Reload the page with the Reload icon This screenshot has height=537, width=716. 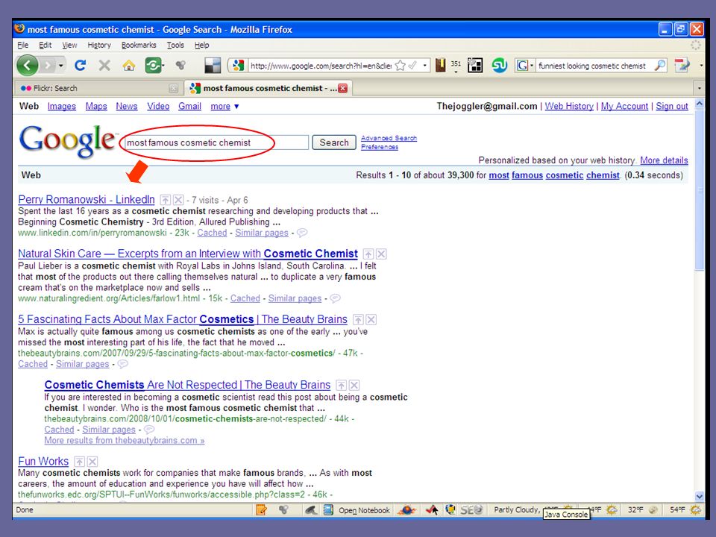point(81,66)
